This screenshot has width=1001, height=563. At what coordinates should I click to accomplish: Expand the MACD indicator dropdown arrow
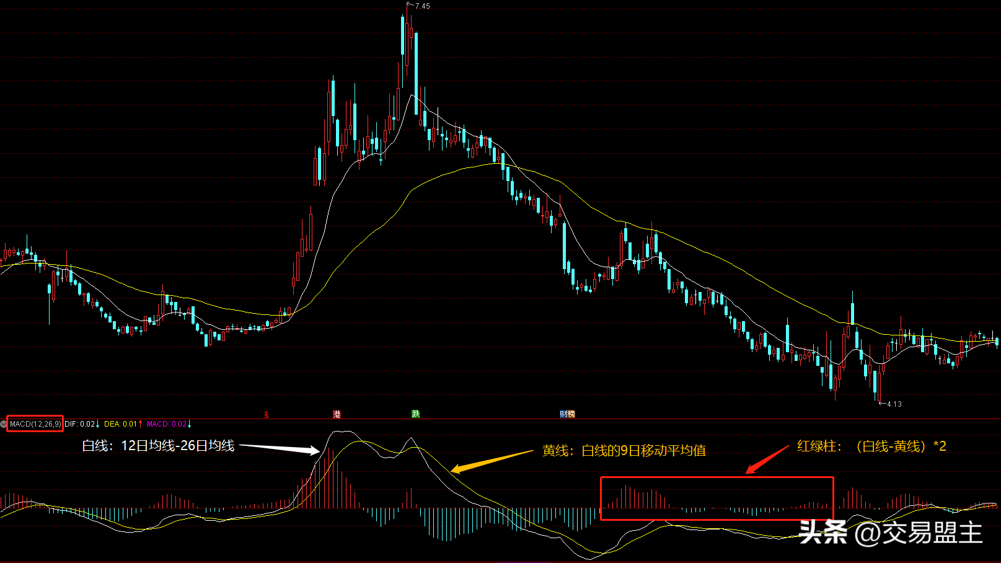tap(3, 424)
